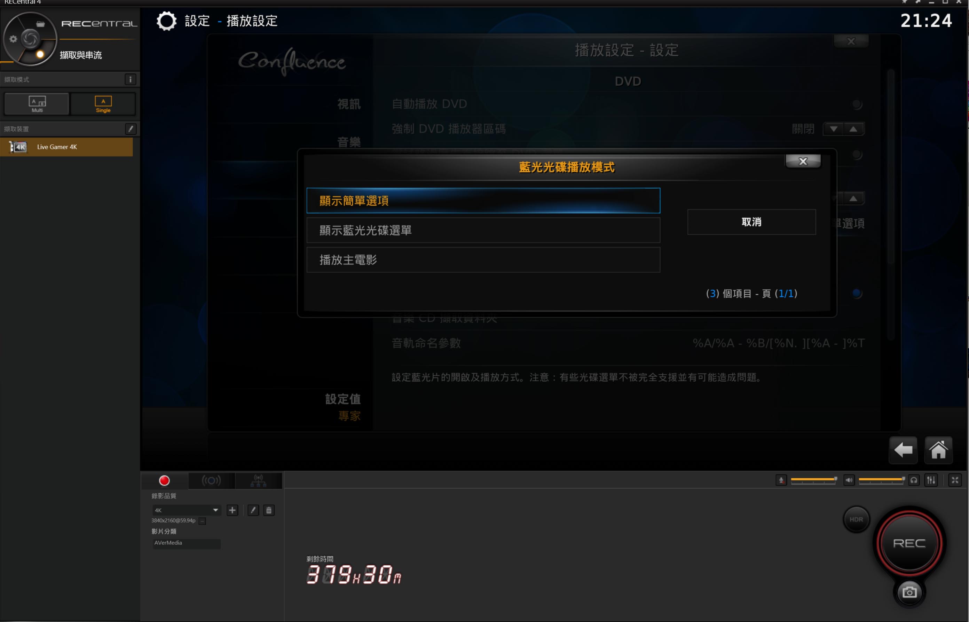969x622 pixels.
Task: Select 播放主電影 option
Action: point(483,260)
